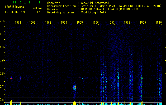The image size is (166, 105).
Task: Click the Receiver field label
Action: coord(54,9)
